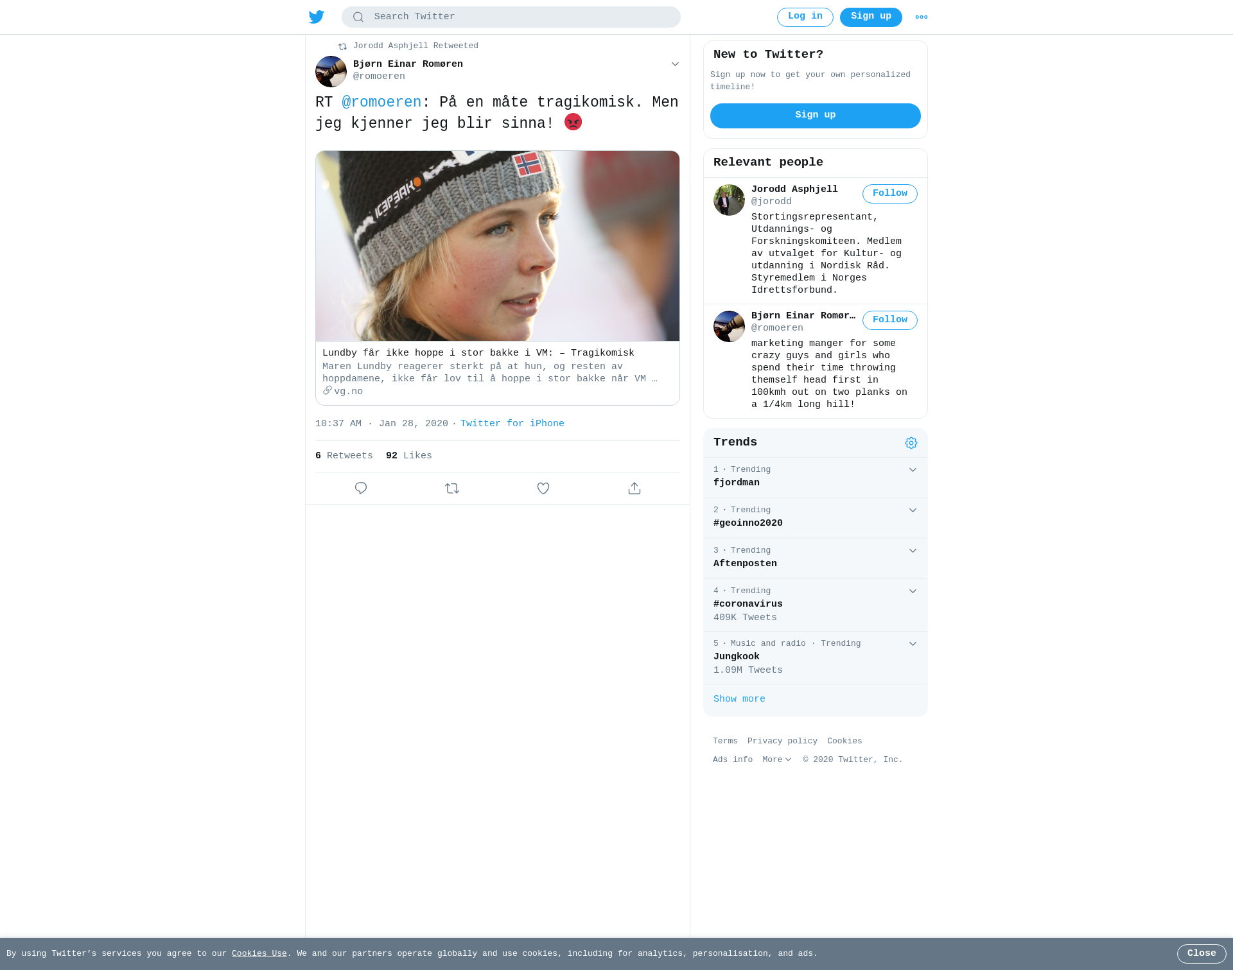The width and height of the screenshot is (1233, 970).
Task: Open the More dropdown in footer
Action: [777, 760]
